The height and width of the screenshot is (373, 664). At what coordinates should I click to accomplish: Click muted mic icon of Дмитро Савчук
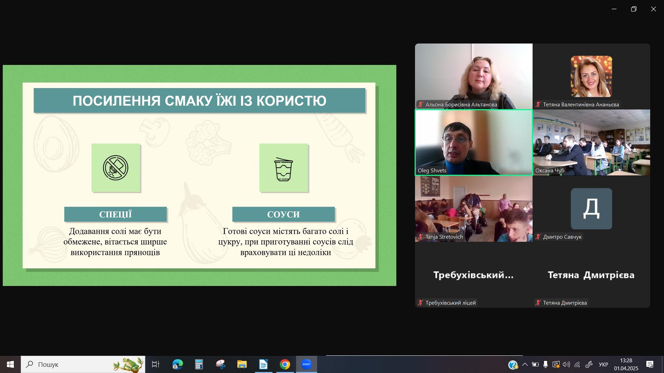pyautogui.click(x=538, y=237)
